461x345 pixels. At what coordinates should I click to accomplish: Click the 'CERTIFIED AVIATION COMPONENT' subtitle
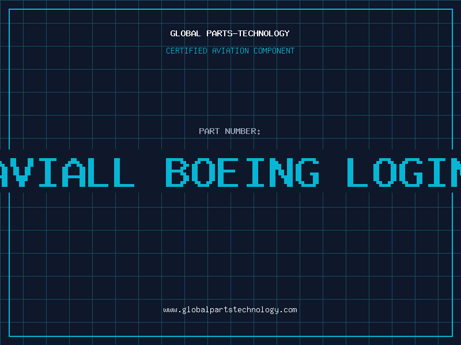230,51
